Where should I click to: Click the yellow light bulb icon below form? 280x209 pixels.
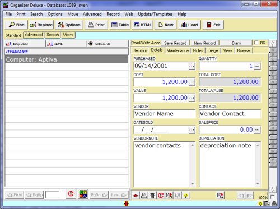click(186, 196)
